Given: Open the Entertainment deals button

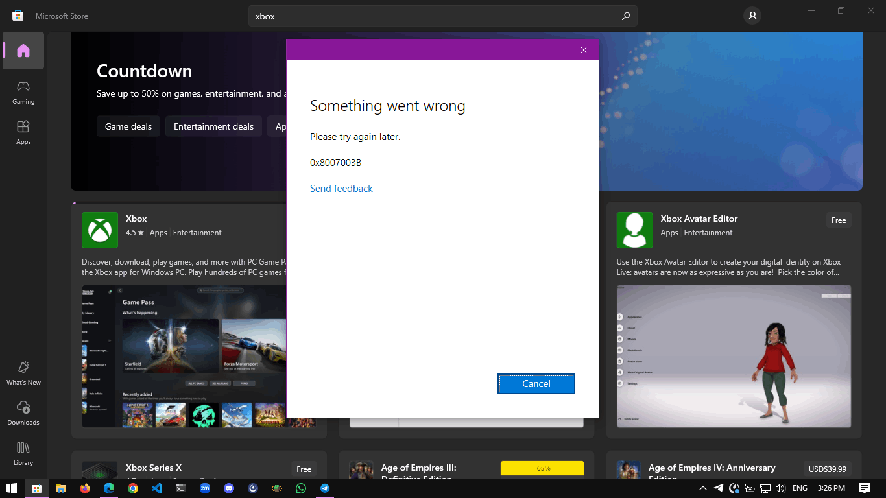Looking at the screenshot, I should point(213,126).
